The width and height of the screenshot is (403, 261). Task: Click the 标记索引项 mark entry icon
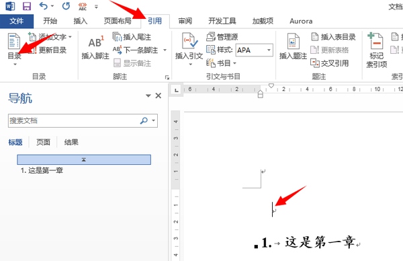(375, 40)
